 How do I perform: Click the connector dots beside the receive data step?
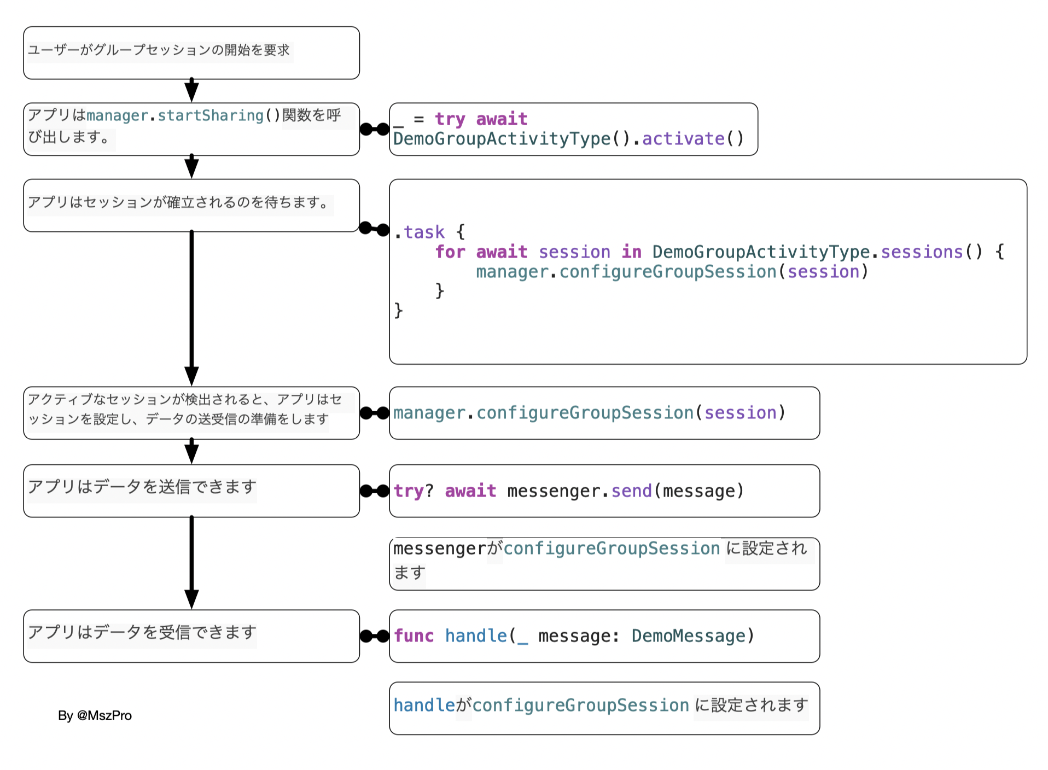click(x=375, y=636)
